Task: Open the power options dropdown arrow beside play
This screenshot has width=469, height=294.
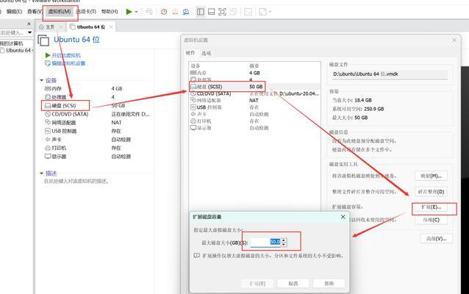Action: point(137,12)
